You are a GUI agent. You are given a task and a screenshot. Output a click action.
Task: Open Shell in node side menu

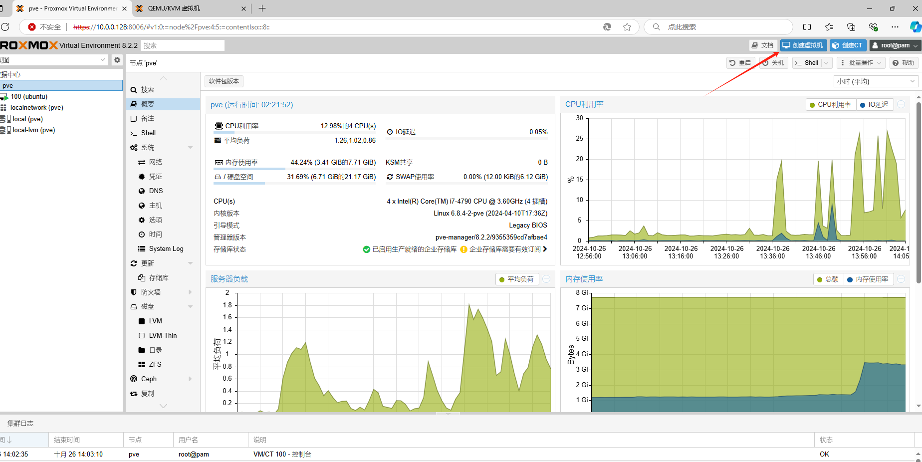click(163, 133)
